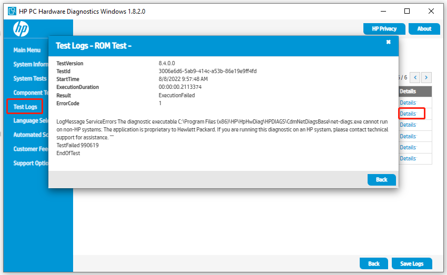Image resolution: width=447 pixels, height=275 pixels.
Task: Minimize the HP Diagnostics window
Action: click(383, 11)
